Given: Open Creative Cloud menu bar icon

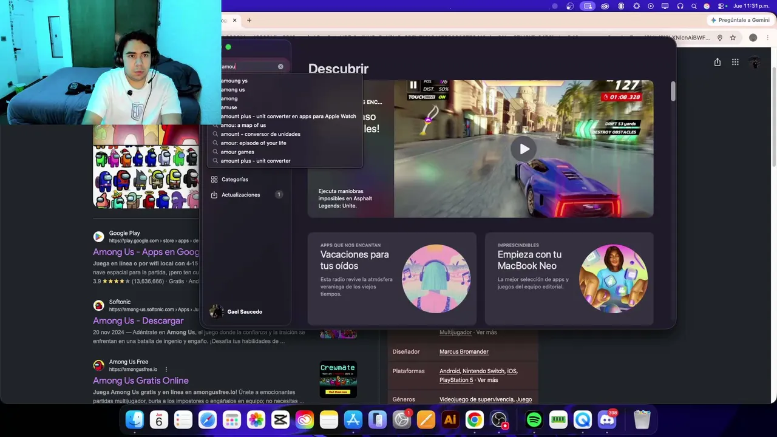Looking at the screenshot, I should 605,6.
